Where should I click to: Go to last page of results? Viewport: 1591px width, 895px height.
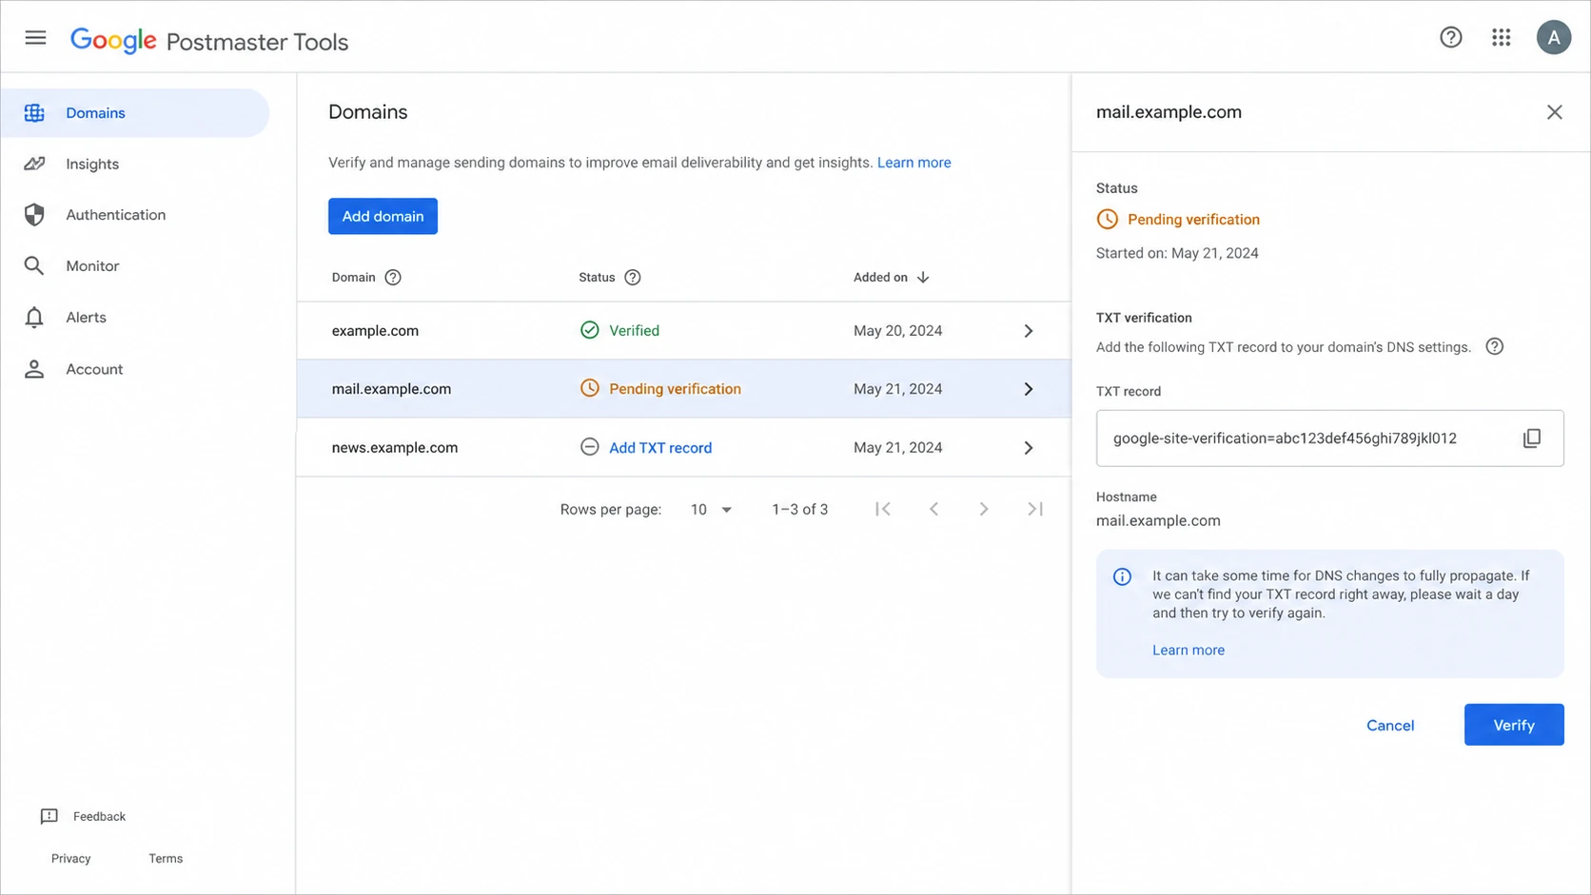click(x=1035, y=509)
